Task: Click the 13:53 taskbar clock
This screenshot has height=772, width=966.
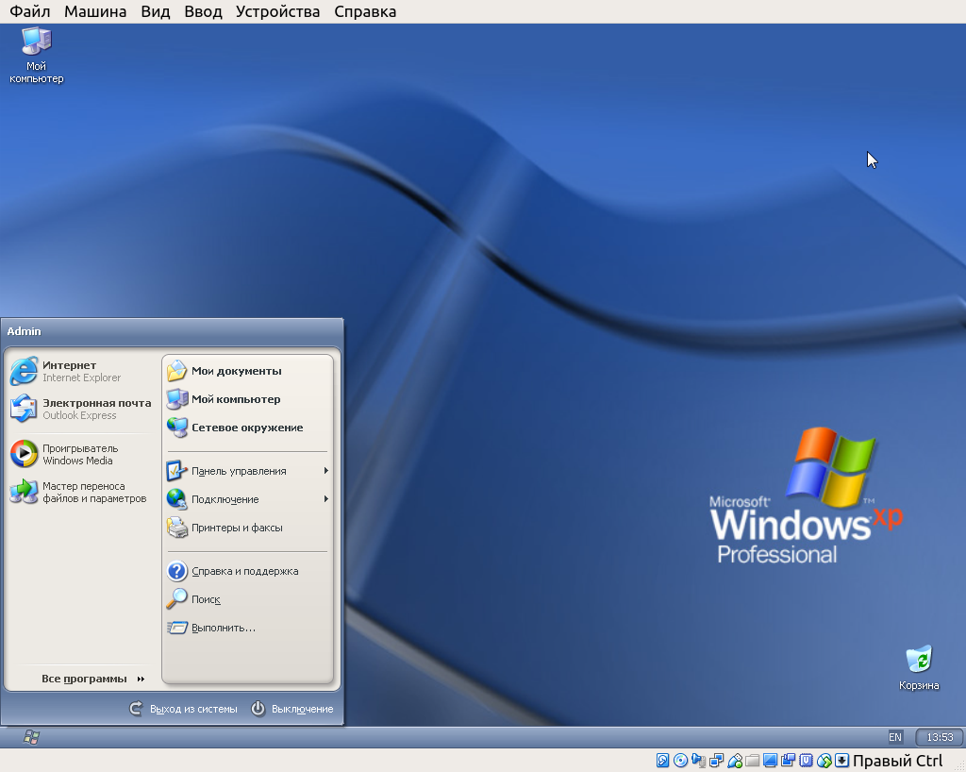Action: point(940,737)
